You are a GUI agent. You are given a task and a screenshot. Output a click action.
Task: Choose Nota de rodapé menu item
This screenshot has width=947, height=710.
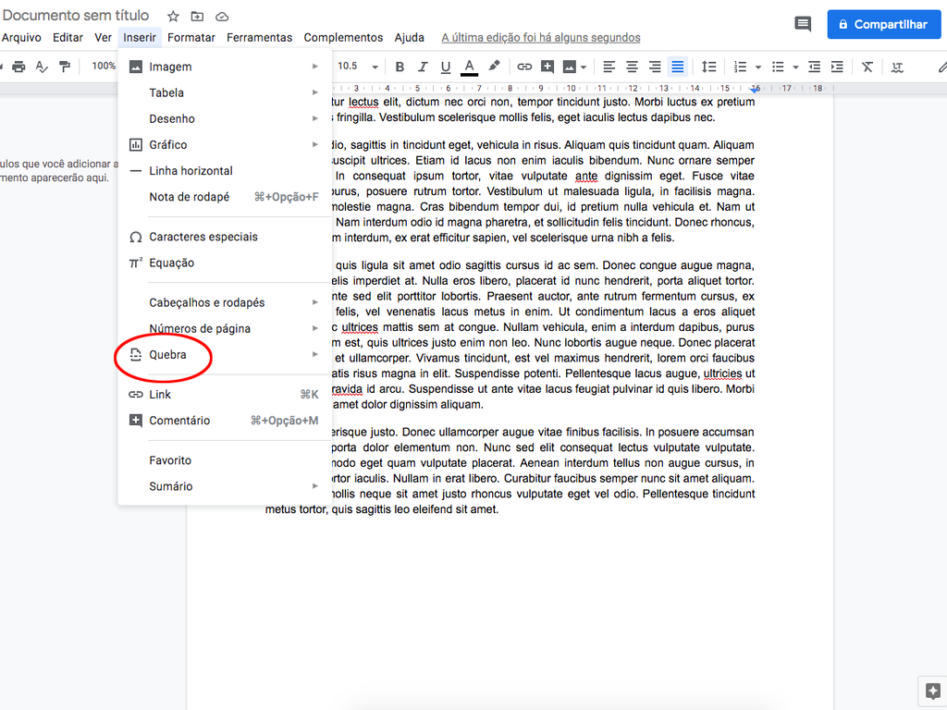tap(225, 196)
